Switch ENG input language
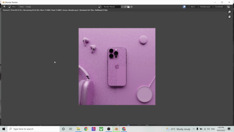The width and height of the screenshot is (234, 132). click(x=213, y=129)
